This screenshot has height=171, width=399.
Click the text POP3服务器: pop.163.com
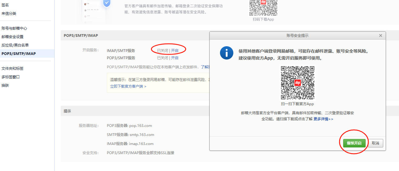tap(129, 126)
